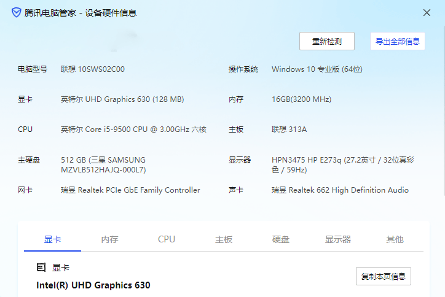Click 英特尔 UHD Graphics 630 (128 MB) value
This screenshot has height=297, width=445.
[x=122, y=99]
